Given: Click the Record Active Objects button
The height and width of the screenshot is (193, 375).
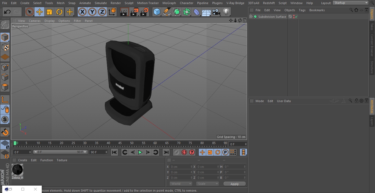Looking at the screenshot, I should tap(177, 152).
